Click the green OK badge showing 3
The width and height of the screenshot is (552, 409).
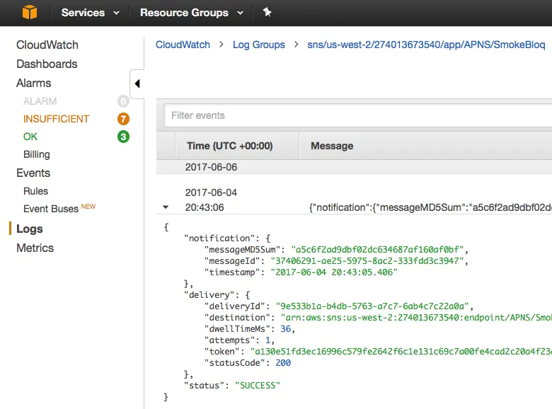point(123,137)
